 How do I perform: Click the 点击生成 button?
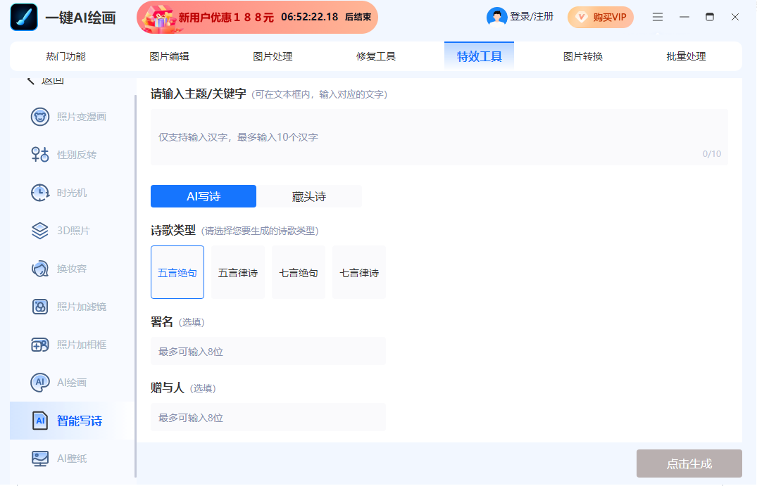pyautogui.click(x=689, y=463)
